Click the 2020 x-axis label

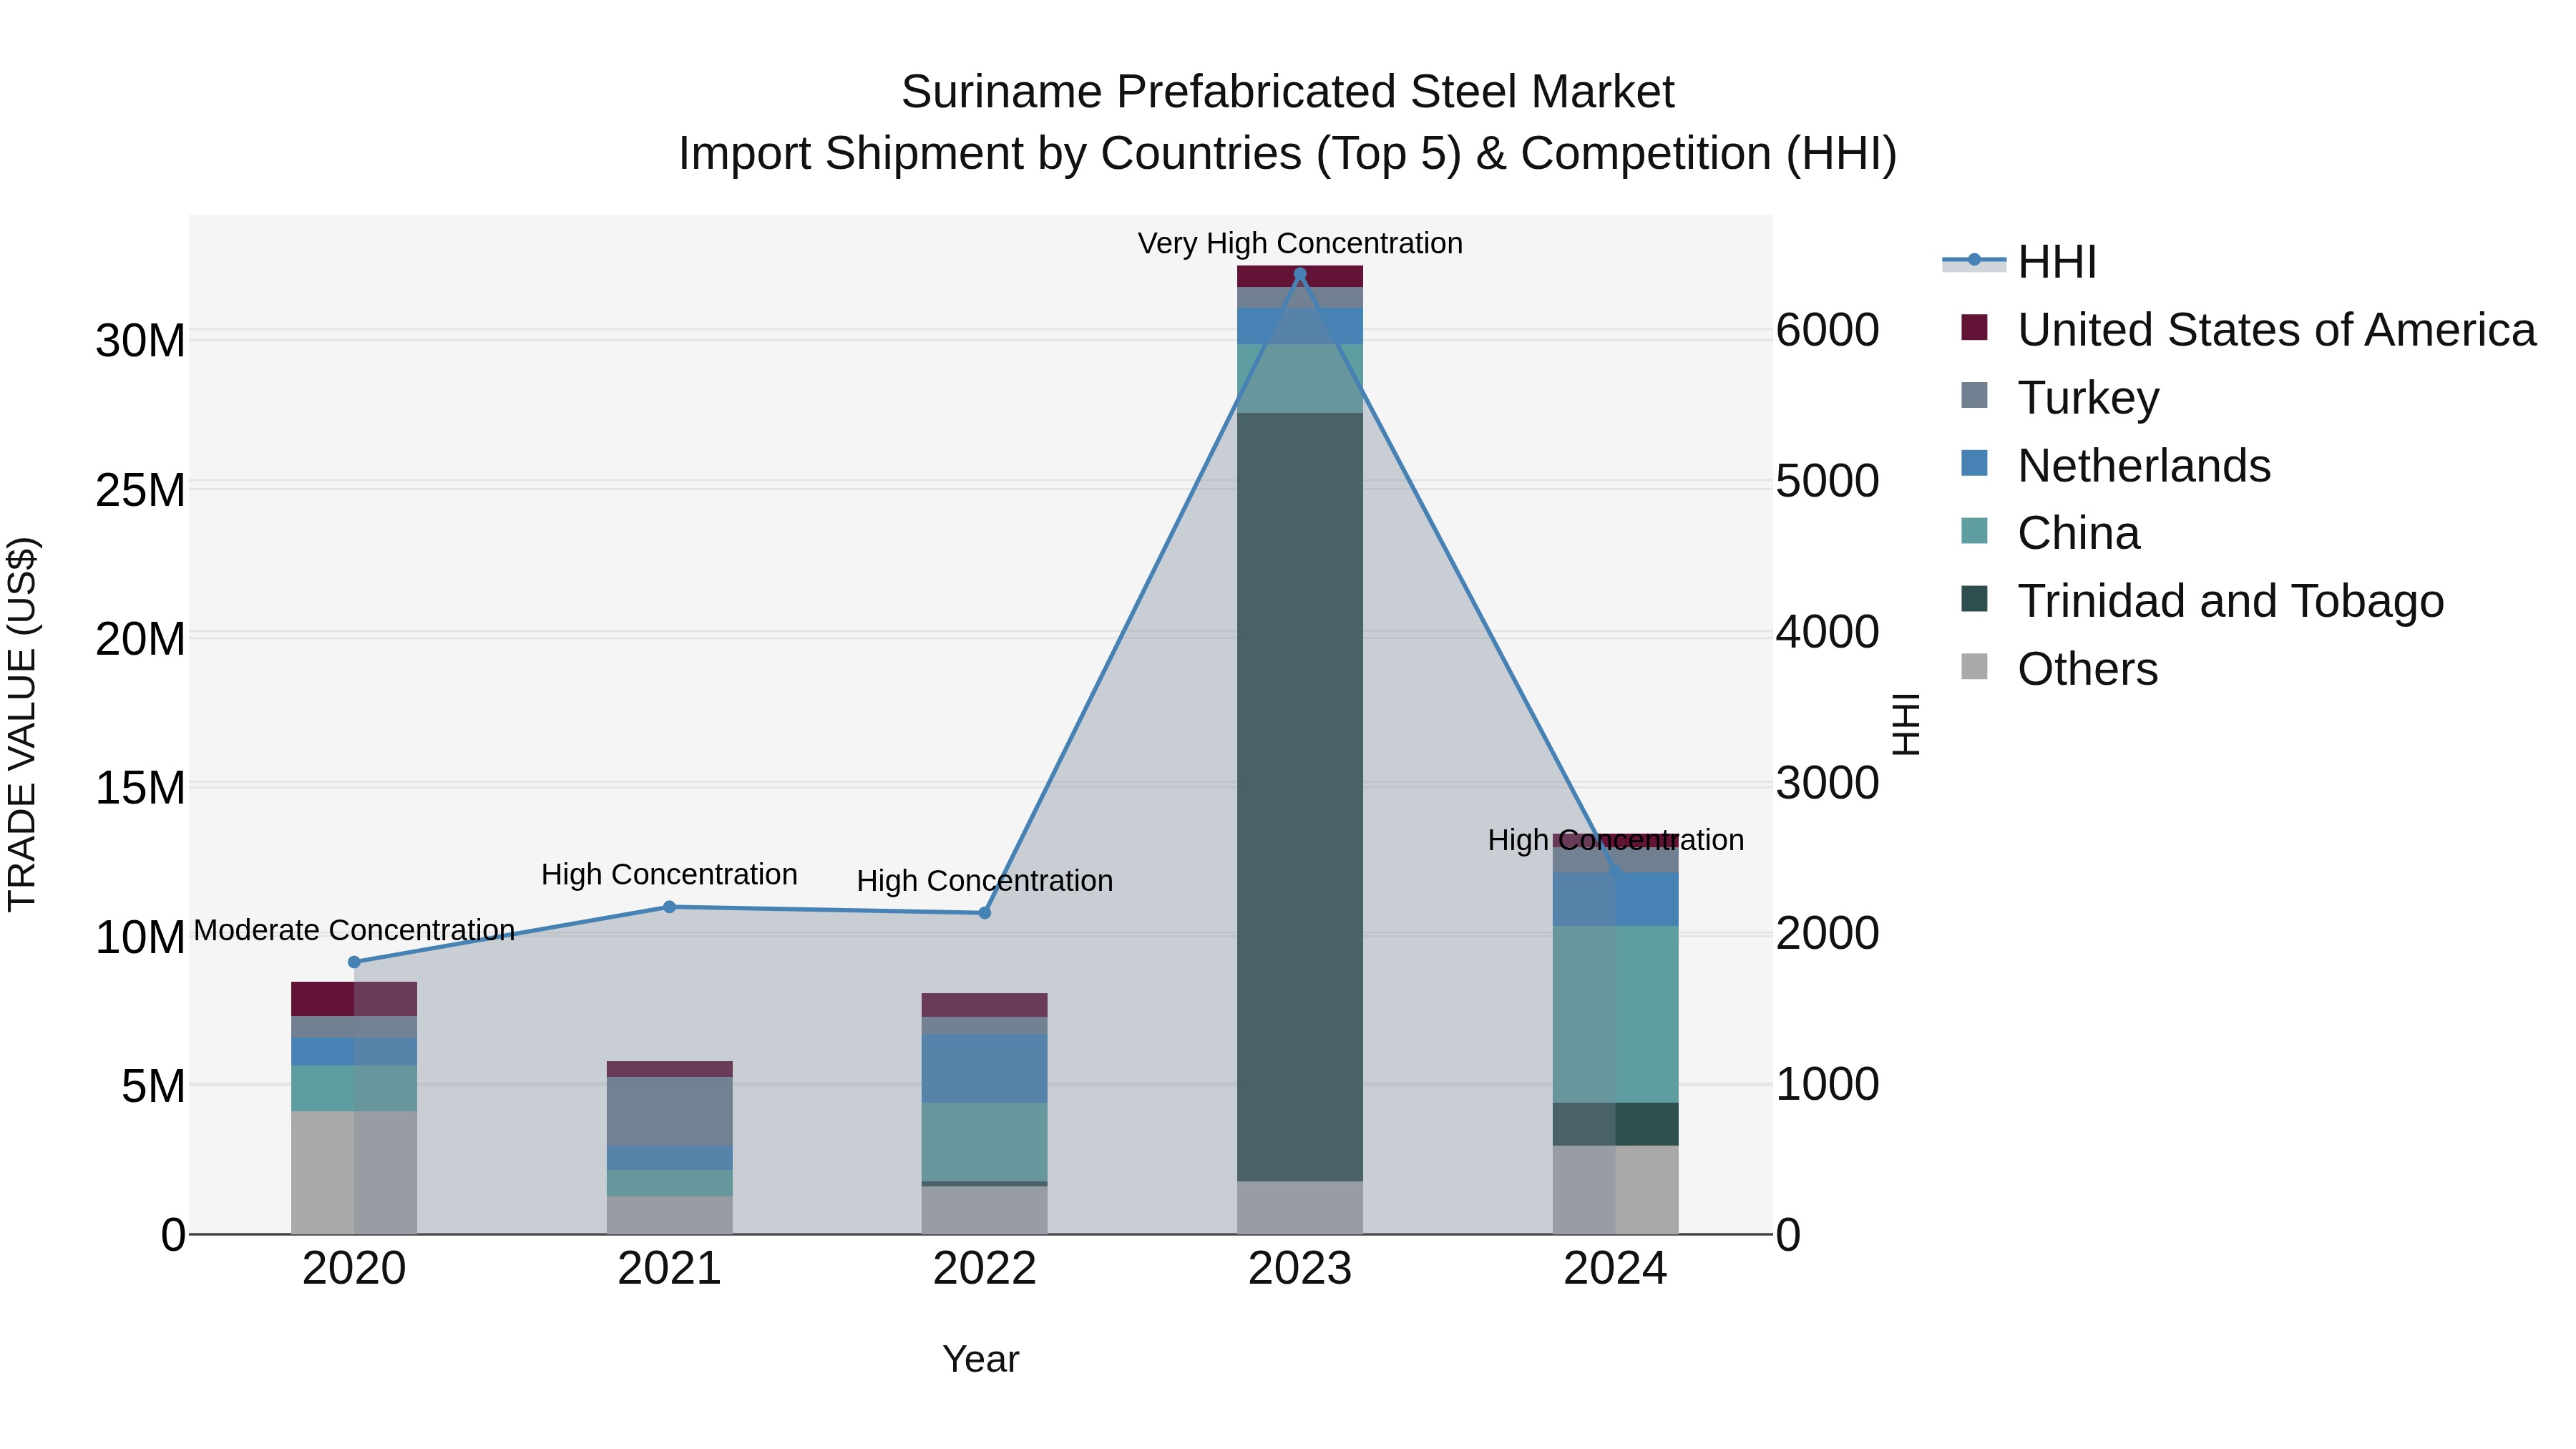[x=354, y=1269]
